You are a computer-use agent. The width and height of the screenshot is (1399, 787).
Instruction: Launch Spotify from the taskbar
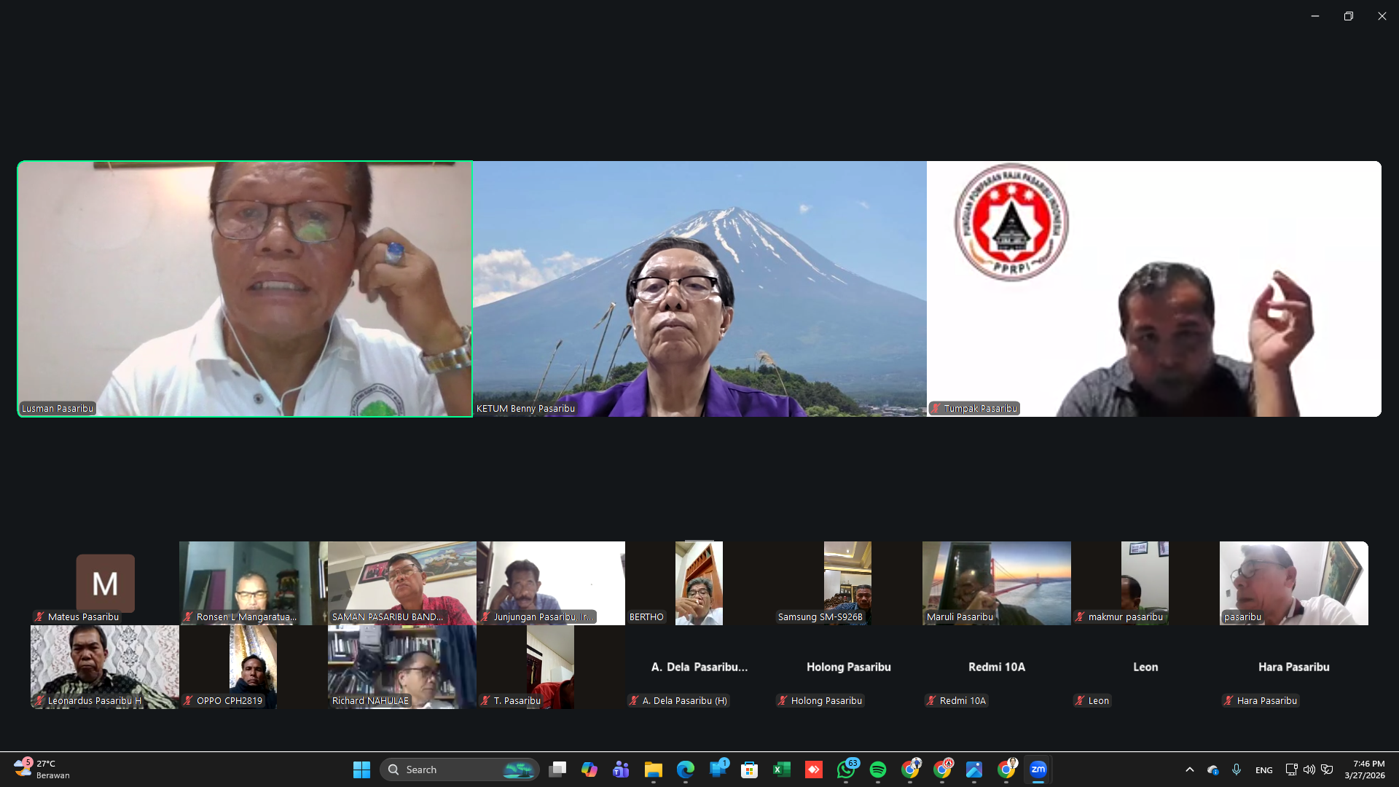878,770
